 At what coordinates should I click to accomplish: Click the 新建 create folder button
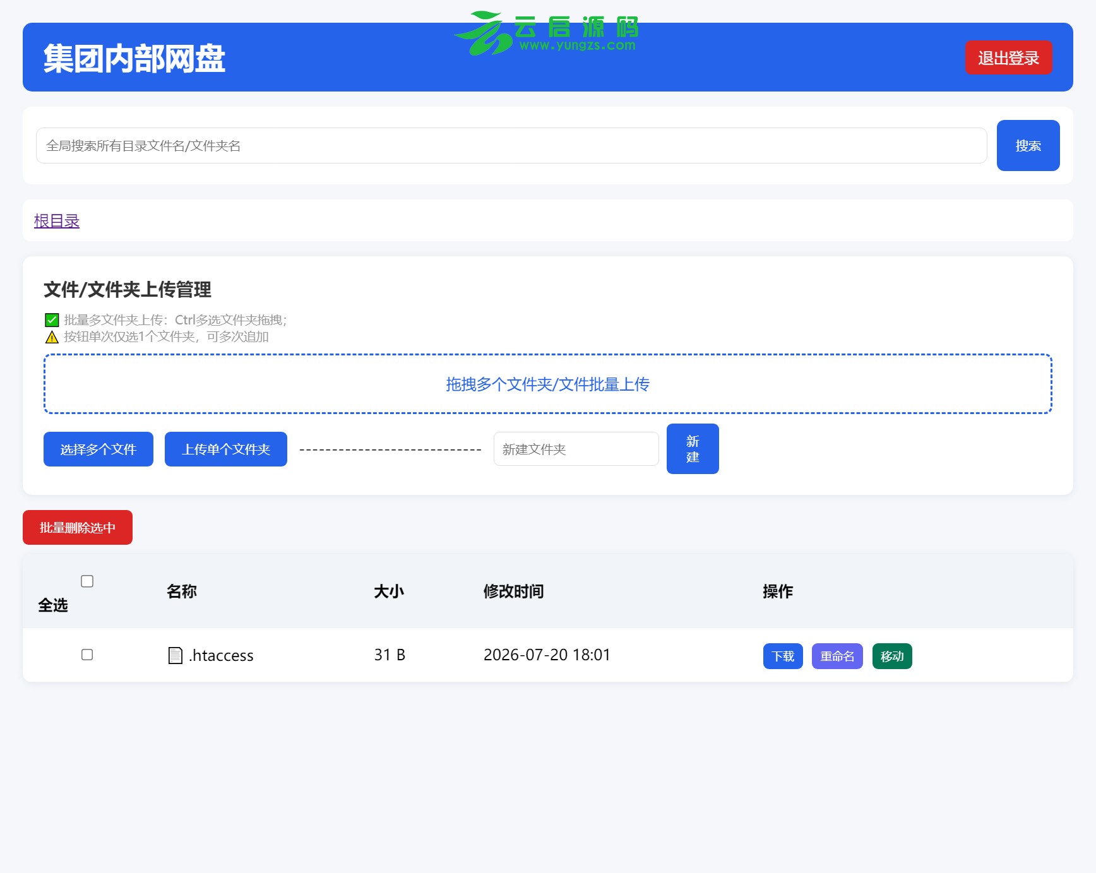click(x=693, y=449)
